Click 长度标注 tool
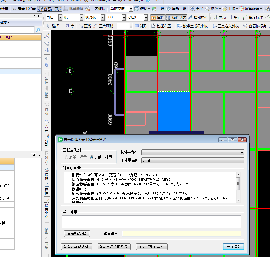 (x=253, y=17)
